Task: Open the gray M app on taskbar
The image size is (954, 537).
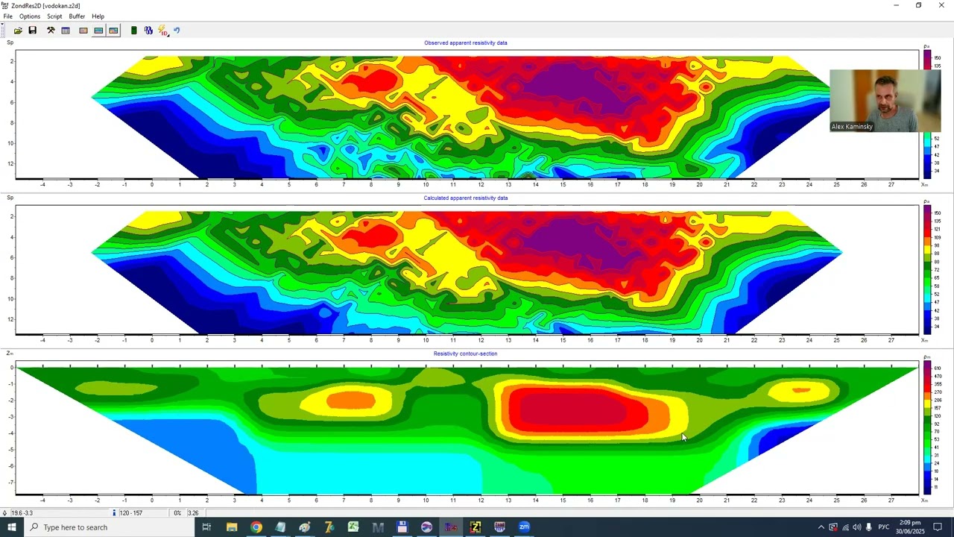Action: point(378,527)
